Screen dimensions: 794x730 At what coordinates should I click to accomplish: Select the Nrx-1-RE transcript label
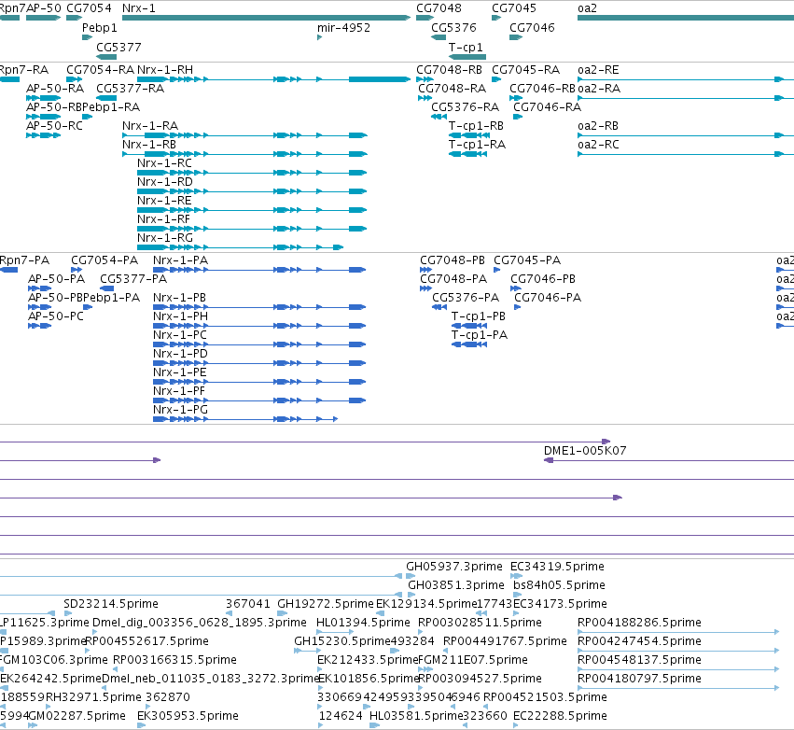pos(164,200)
